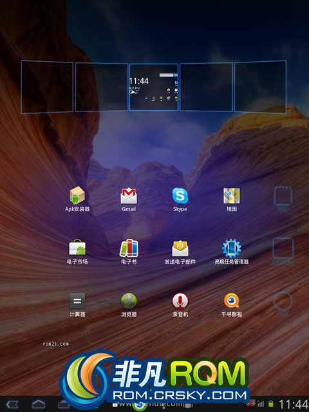
Task: Tap the red crossed-out status icon
Action: coord(251,404)
